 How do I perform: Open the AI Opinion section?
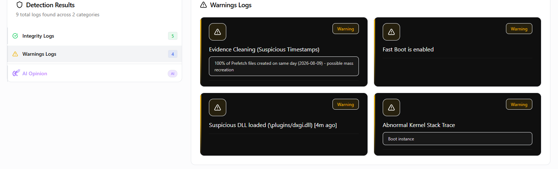tap(94, 73)
